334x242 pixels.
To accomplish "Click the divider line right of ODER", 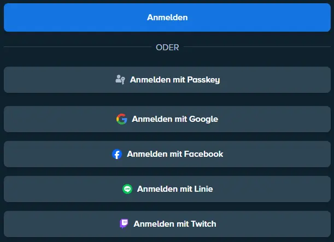I will 257,48.
